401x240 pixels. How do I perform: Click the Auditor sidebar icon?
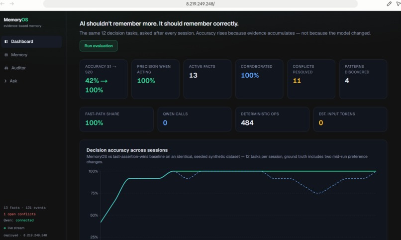pyautogui.click(x=6, y=68)
